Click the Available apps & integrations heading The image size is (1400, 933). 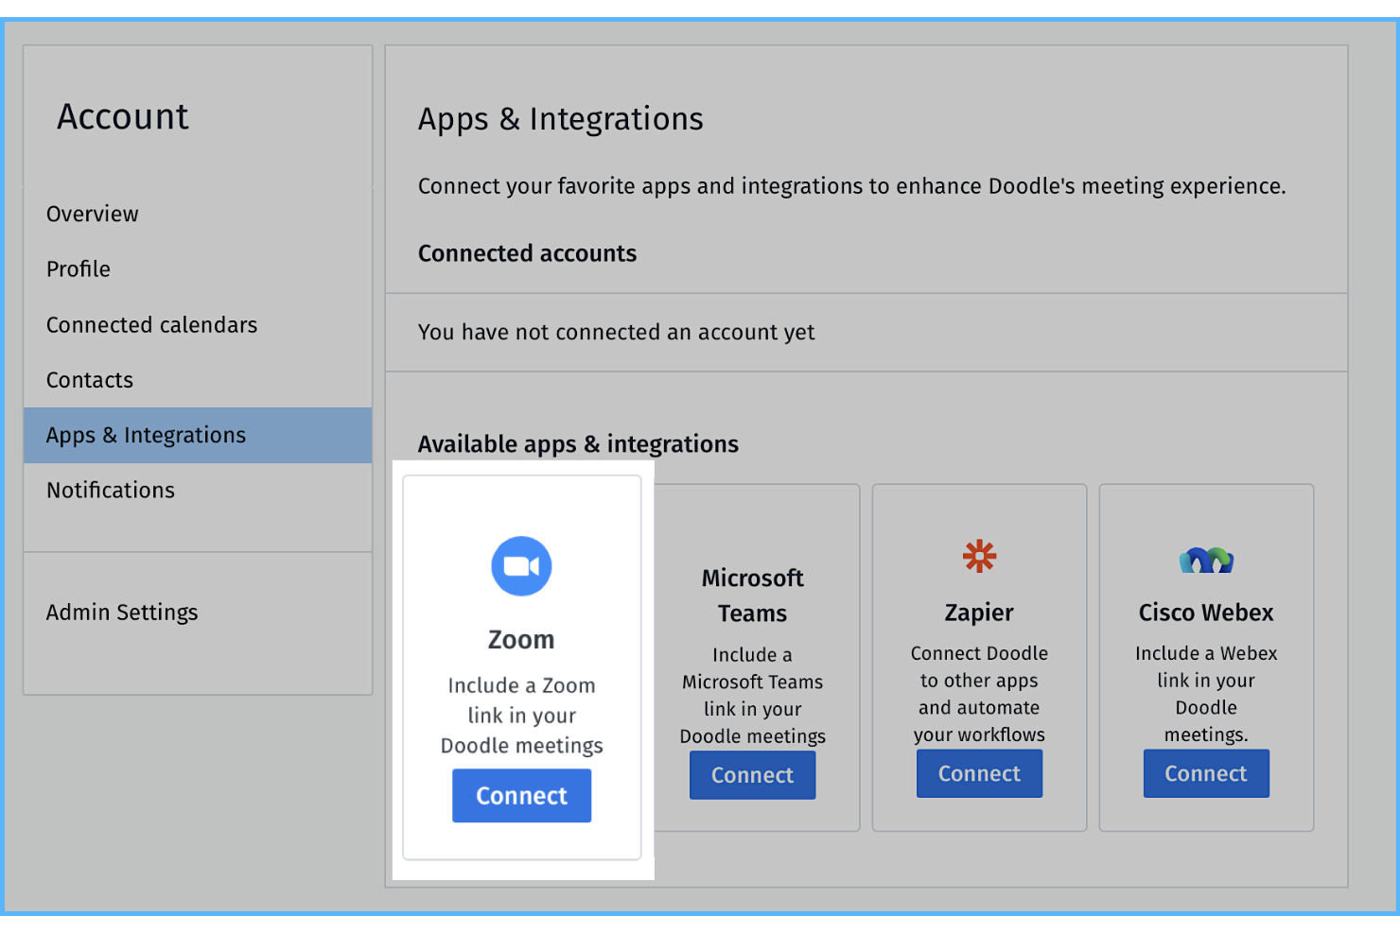(578, 444)
